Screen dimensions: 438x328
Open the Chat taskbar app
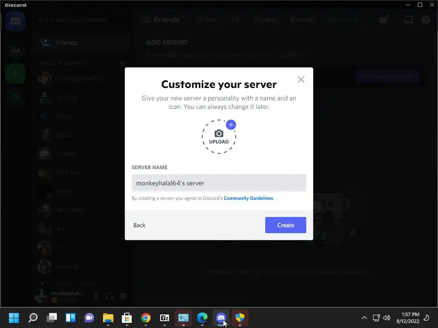[89, 318]
